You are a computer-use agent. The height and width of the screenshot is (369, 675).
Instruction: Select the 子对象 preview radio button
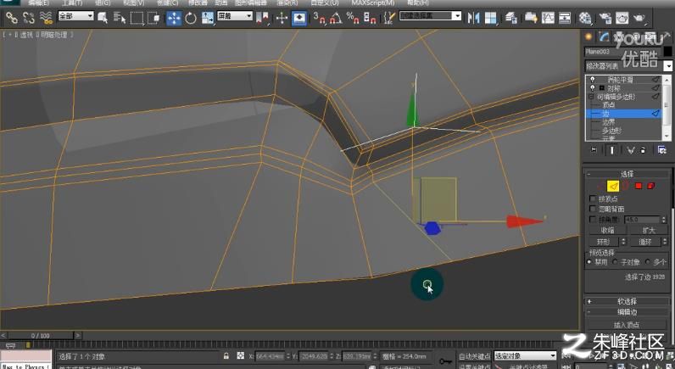[615, 262]
